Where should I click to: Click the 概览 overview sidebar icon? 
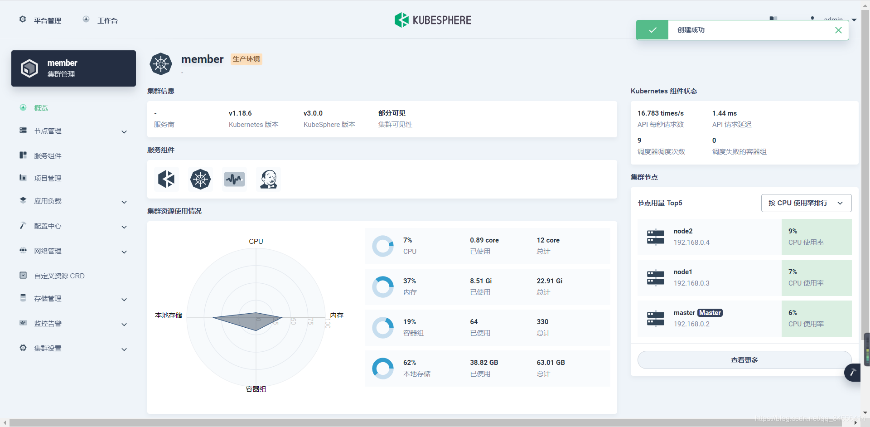23,107
